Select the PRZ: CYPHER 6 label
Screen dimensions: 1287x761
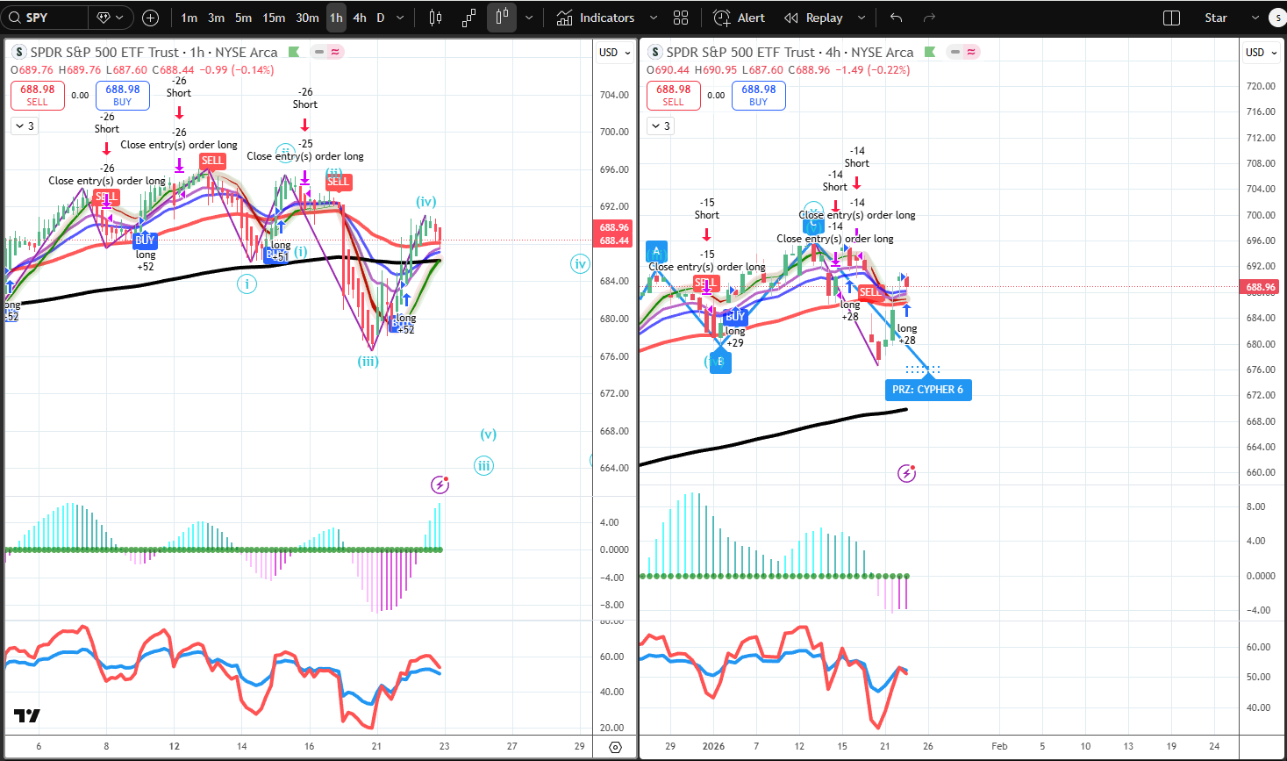tap(928, 389)
